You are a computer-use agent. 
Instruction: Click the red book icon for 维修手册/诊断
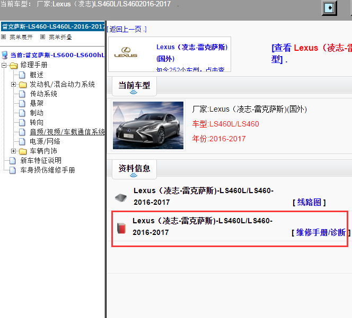[x=121, y=228]
